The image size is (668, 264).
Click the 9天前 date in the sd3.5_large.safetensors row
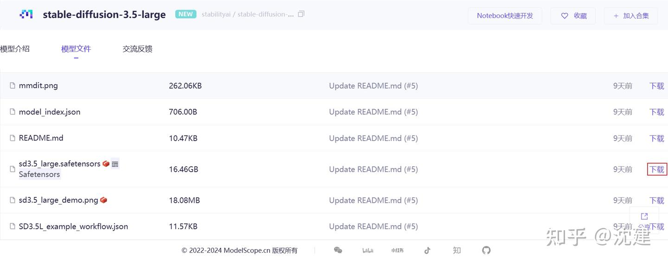(x=623, y=169)
